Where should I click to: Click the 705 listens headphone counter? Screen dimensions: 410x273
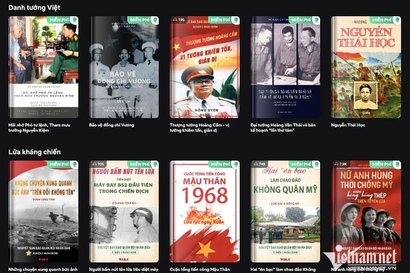pyautogui.click(x=99, y=164)
